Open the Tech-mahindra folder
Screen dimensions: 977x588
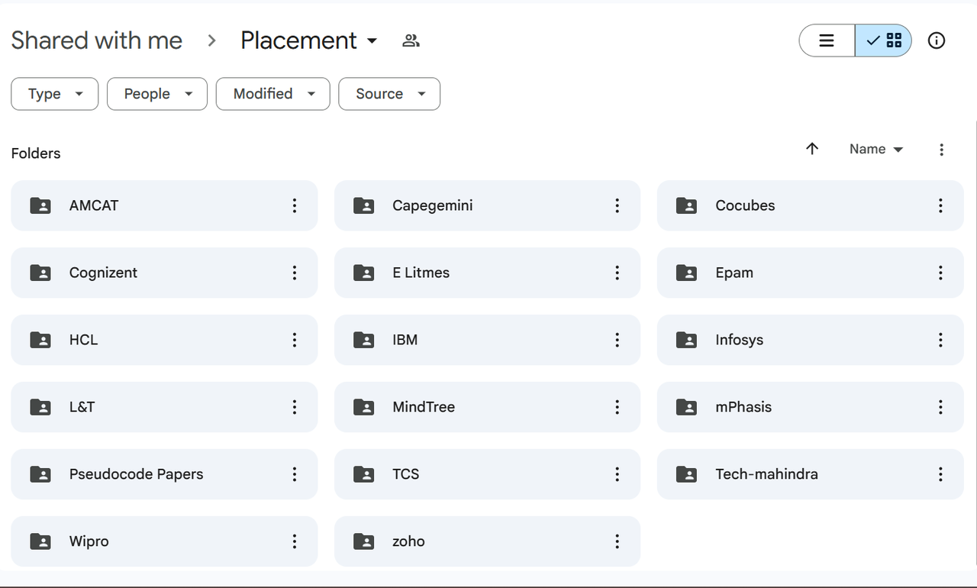(766, 474)
